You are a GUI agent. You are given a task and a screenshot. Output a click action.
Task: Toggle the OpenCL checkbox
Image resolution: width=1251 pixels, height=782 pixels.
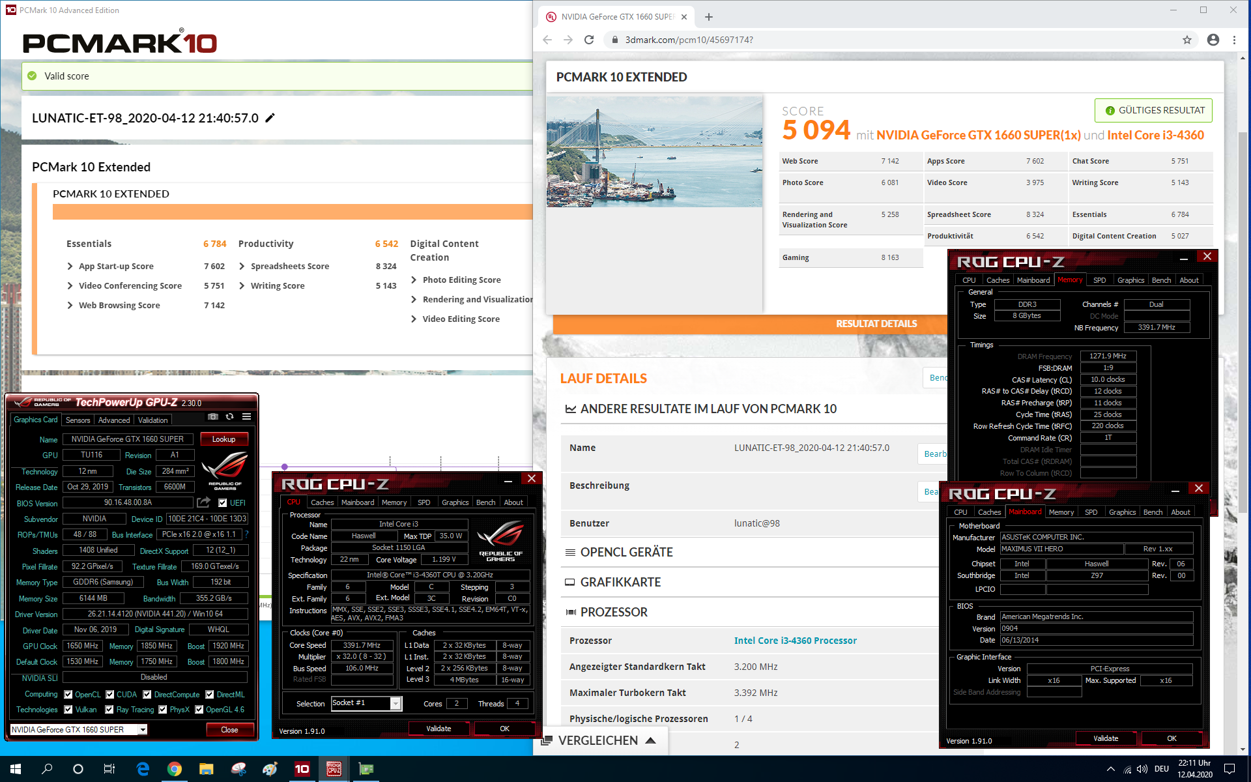coord(68,695)
